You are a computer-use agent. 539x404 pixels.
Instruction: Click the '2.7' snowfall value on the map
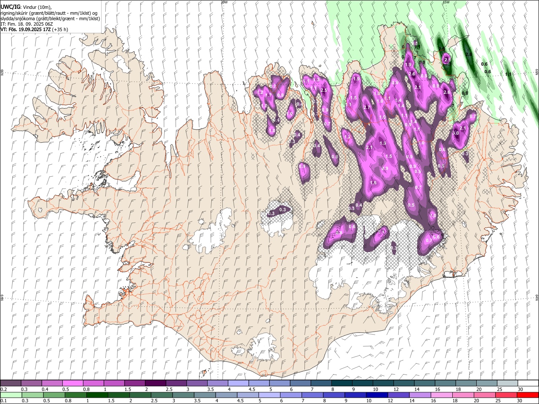pos(366,108)
